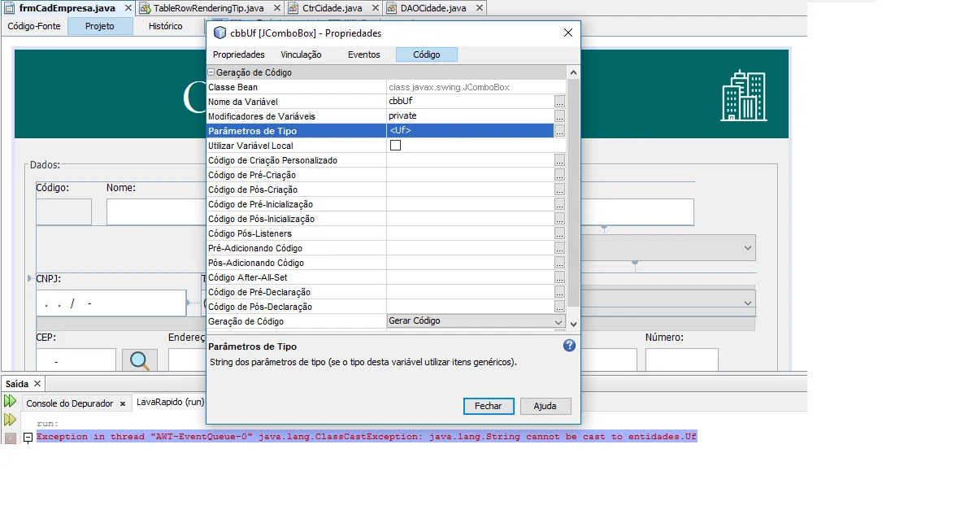The height and width of the screenshot is (523, 978).
Task: Open ellipsis editor for Código de Pré-Declaração
Action: click(x=559, y=292)
